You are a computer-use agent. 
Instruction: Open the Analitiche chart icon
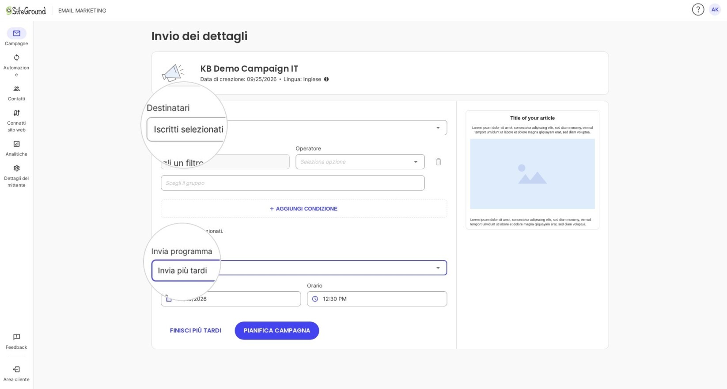(x=16, y=144)
